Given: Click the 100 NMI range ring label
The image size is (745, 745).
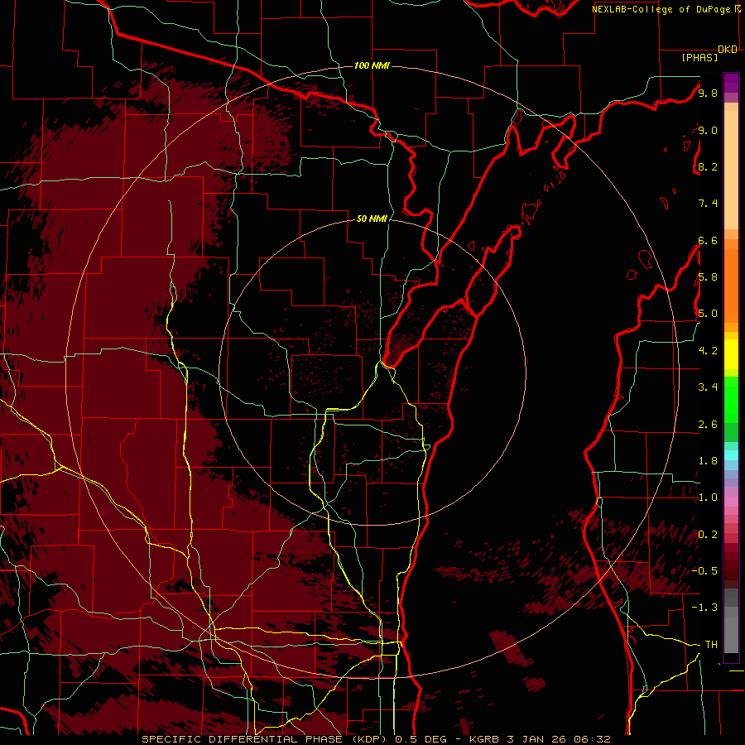Looking at the screenshot, I should pos(372,65).
